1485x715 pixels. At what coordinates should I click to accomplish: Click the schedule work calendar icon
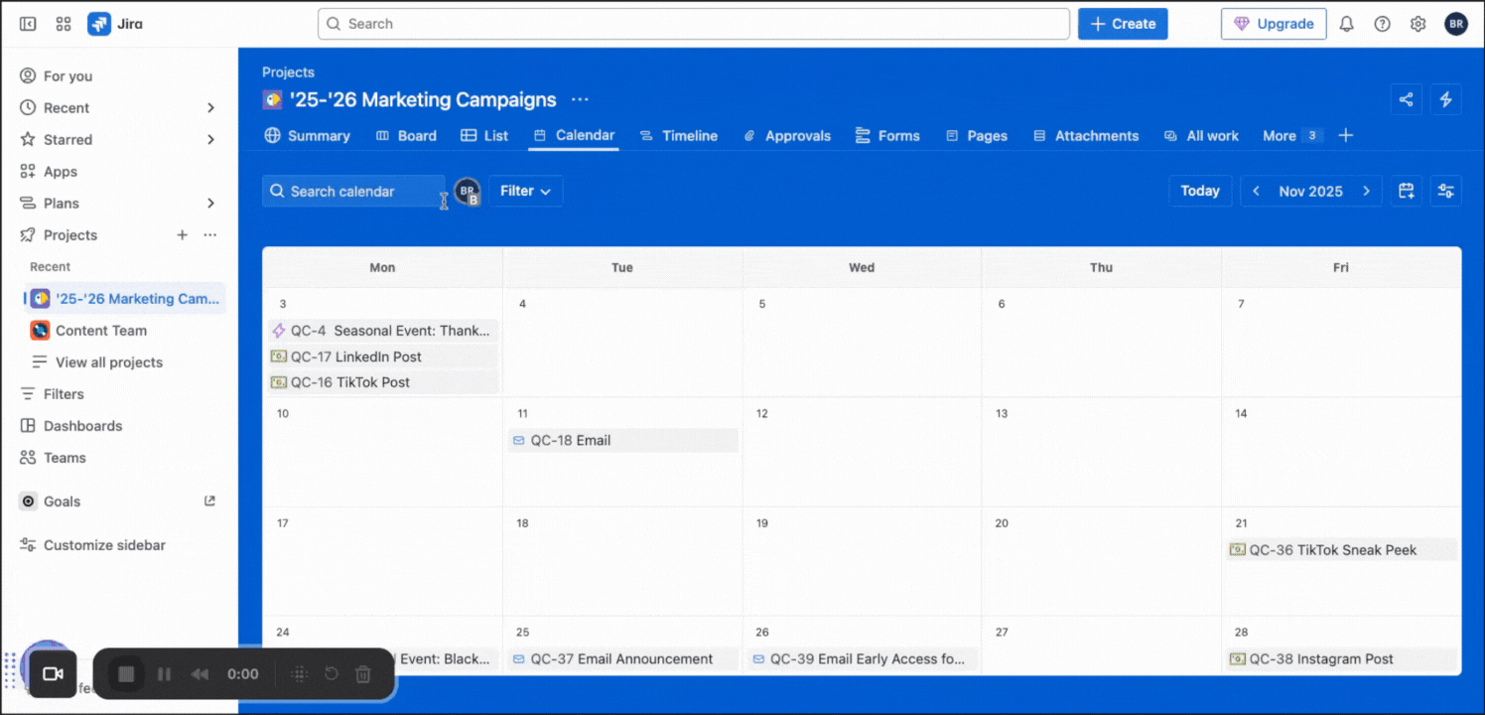click(1406, 191)
